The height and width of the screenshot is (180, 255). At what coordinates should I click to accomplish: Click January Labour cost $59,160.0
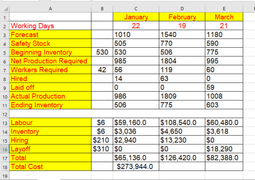coord(136,122)
